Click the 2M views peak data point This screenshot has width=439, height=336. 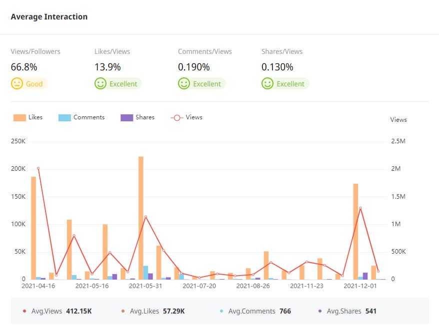[38, 168]
